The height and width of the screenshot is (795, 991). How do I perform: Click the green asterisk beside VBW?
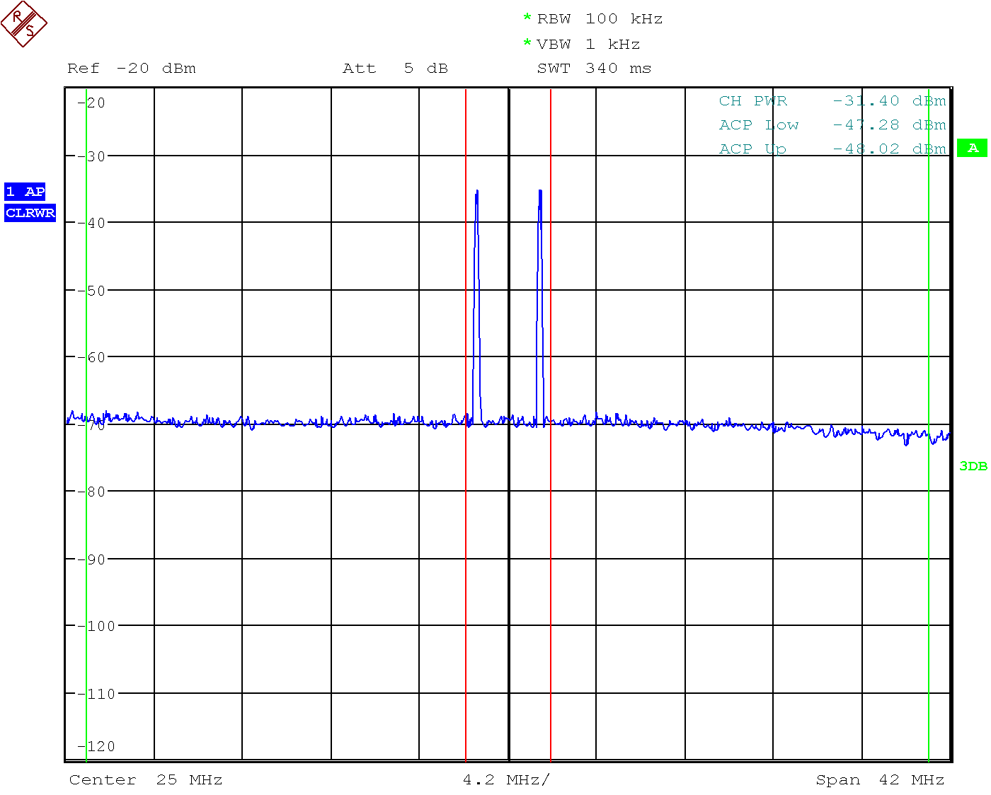point(527,43)
